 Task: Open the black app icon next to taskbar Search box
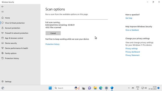pyautogui.click(x=84, y=88)
